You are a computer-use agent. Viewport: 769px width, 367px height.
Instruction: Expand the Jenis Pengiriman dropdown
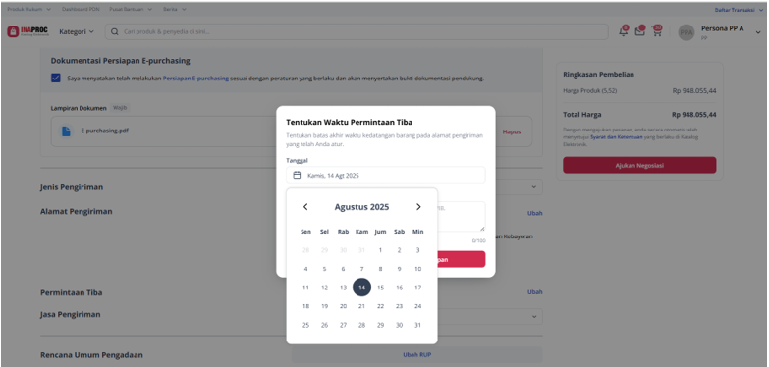[x=533, y=187]
